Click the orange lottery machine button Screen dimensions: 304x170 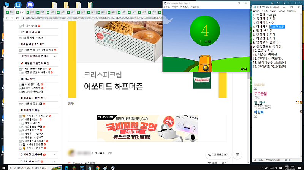click(206, 68)
